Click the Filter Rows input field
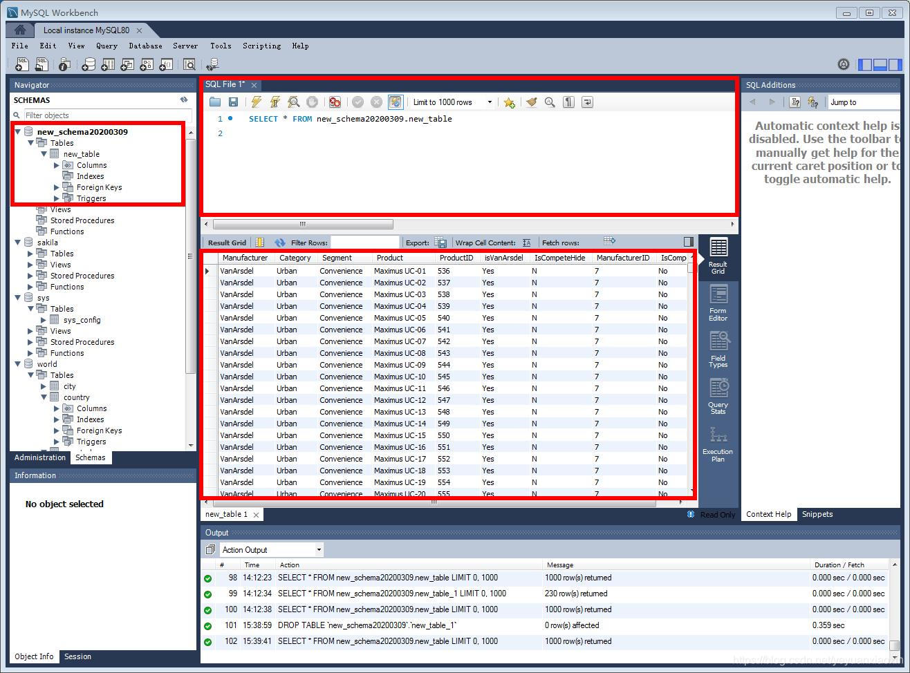910x673 pixels. click(x=365, y=243)
